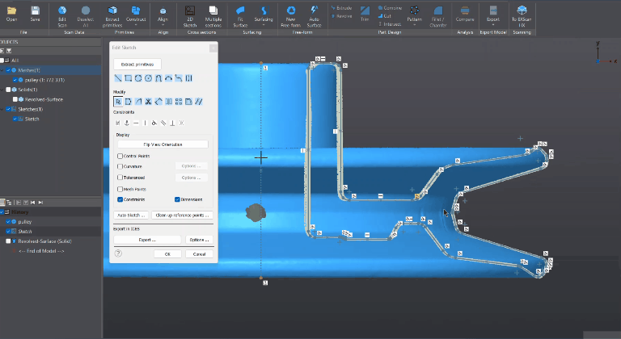This screenshot has height=339, width=621.
Task: Open the Construct dropdown menu
Action: (x=137, y=23)
